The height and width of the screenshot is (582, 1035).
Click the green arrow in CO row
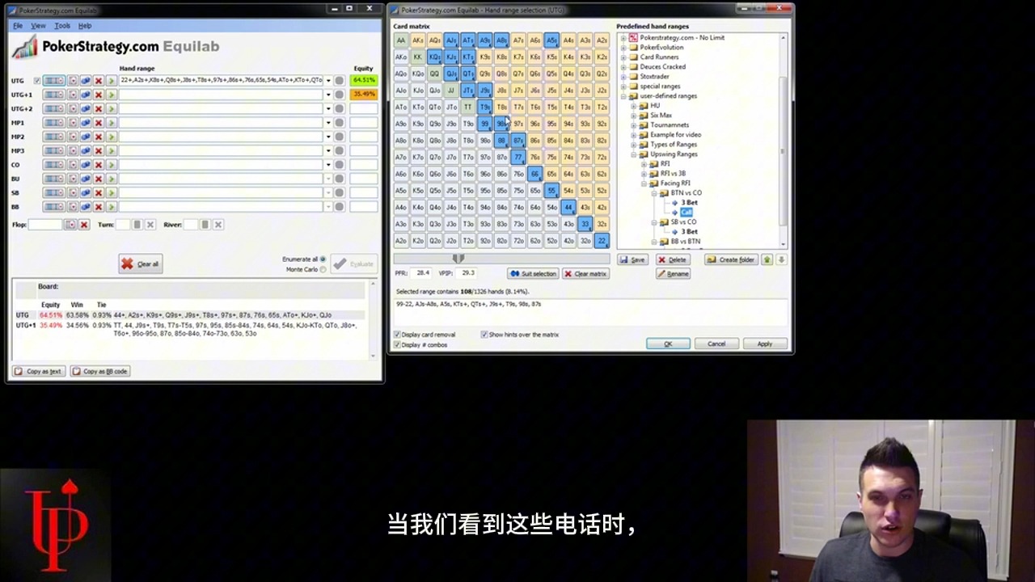pos(111,165)
